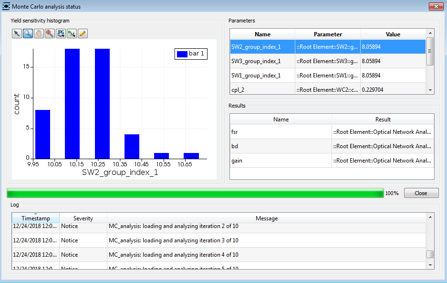447x283 pixels.
Task: Select log entry iteration 3 of 10
Action: point(219,240)
